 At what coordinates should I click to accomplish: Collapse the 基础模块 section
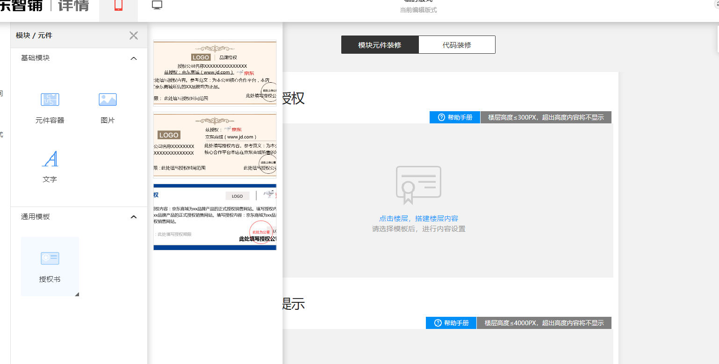pyautogui.click(x=134, y=58)
